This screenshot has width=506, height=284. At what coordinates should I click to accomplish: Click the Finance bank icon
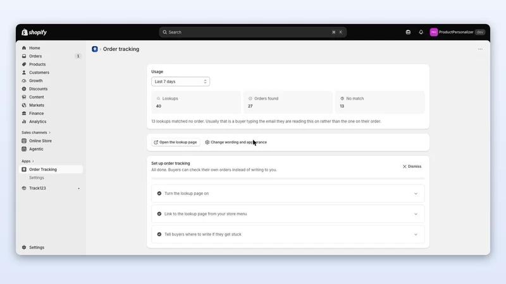(x=24, y=114)
